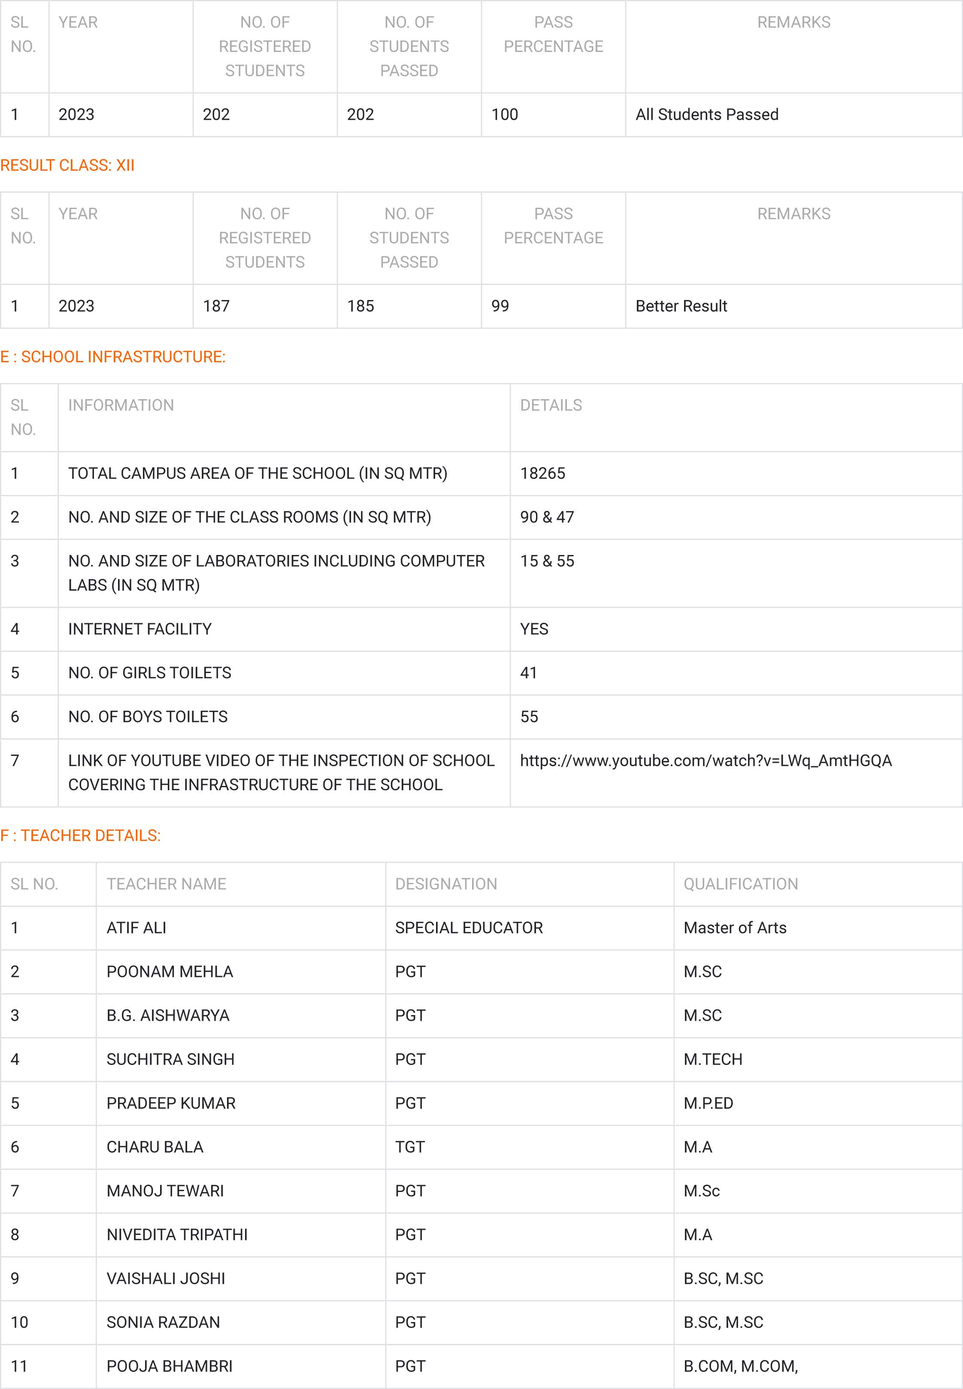Click the YouTube inspection video link
Image resolution: width=963 pixels, height=1389 pixels.
[706, 760]
